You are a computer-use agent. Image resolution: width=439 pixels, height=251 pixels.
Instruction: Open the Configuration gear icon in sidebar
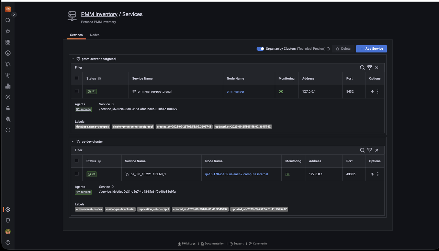pyautogui.click(x=8, y=210)
